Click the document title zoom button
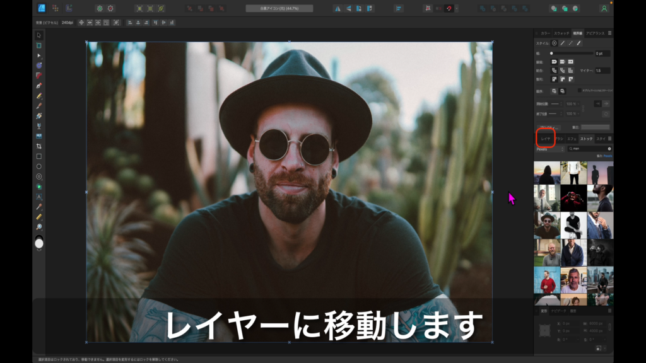The image size is (646, 363). point(279,8)
